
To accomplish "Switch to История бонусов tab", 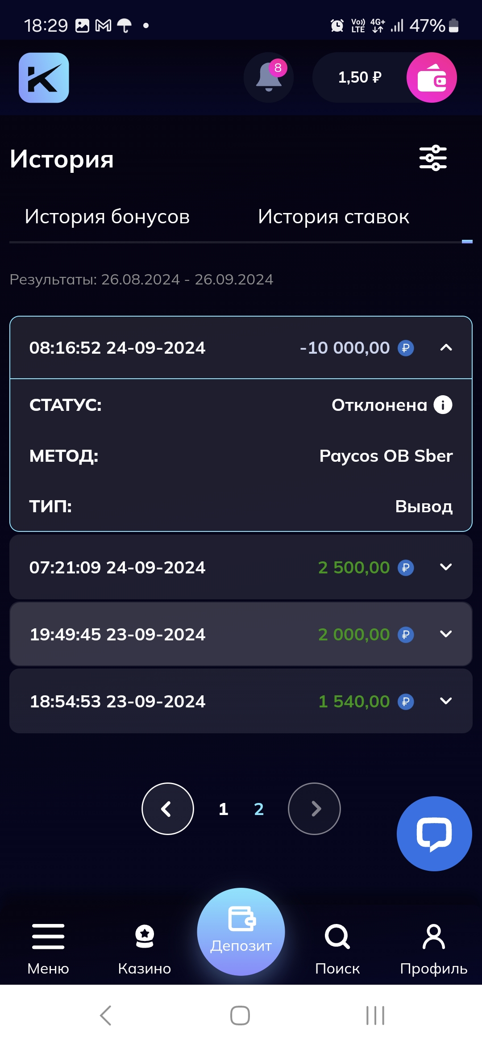I will [107, 217].
